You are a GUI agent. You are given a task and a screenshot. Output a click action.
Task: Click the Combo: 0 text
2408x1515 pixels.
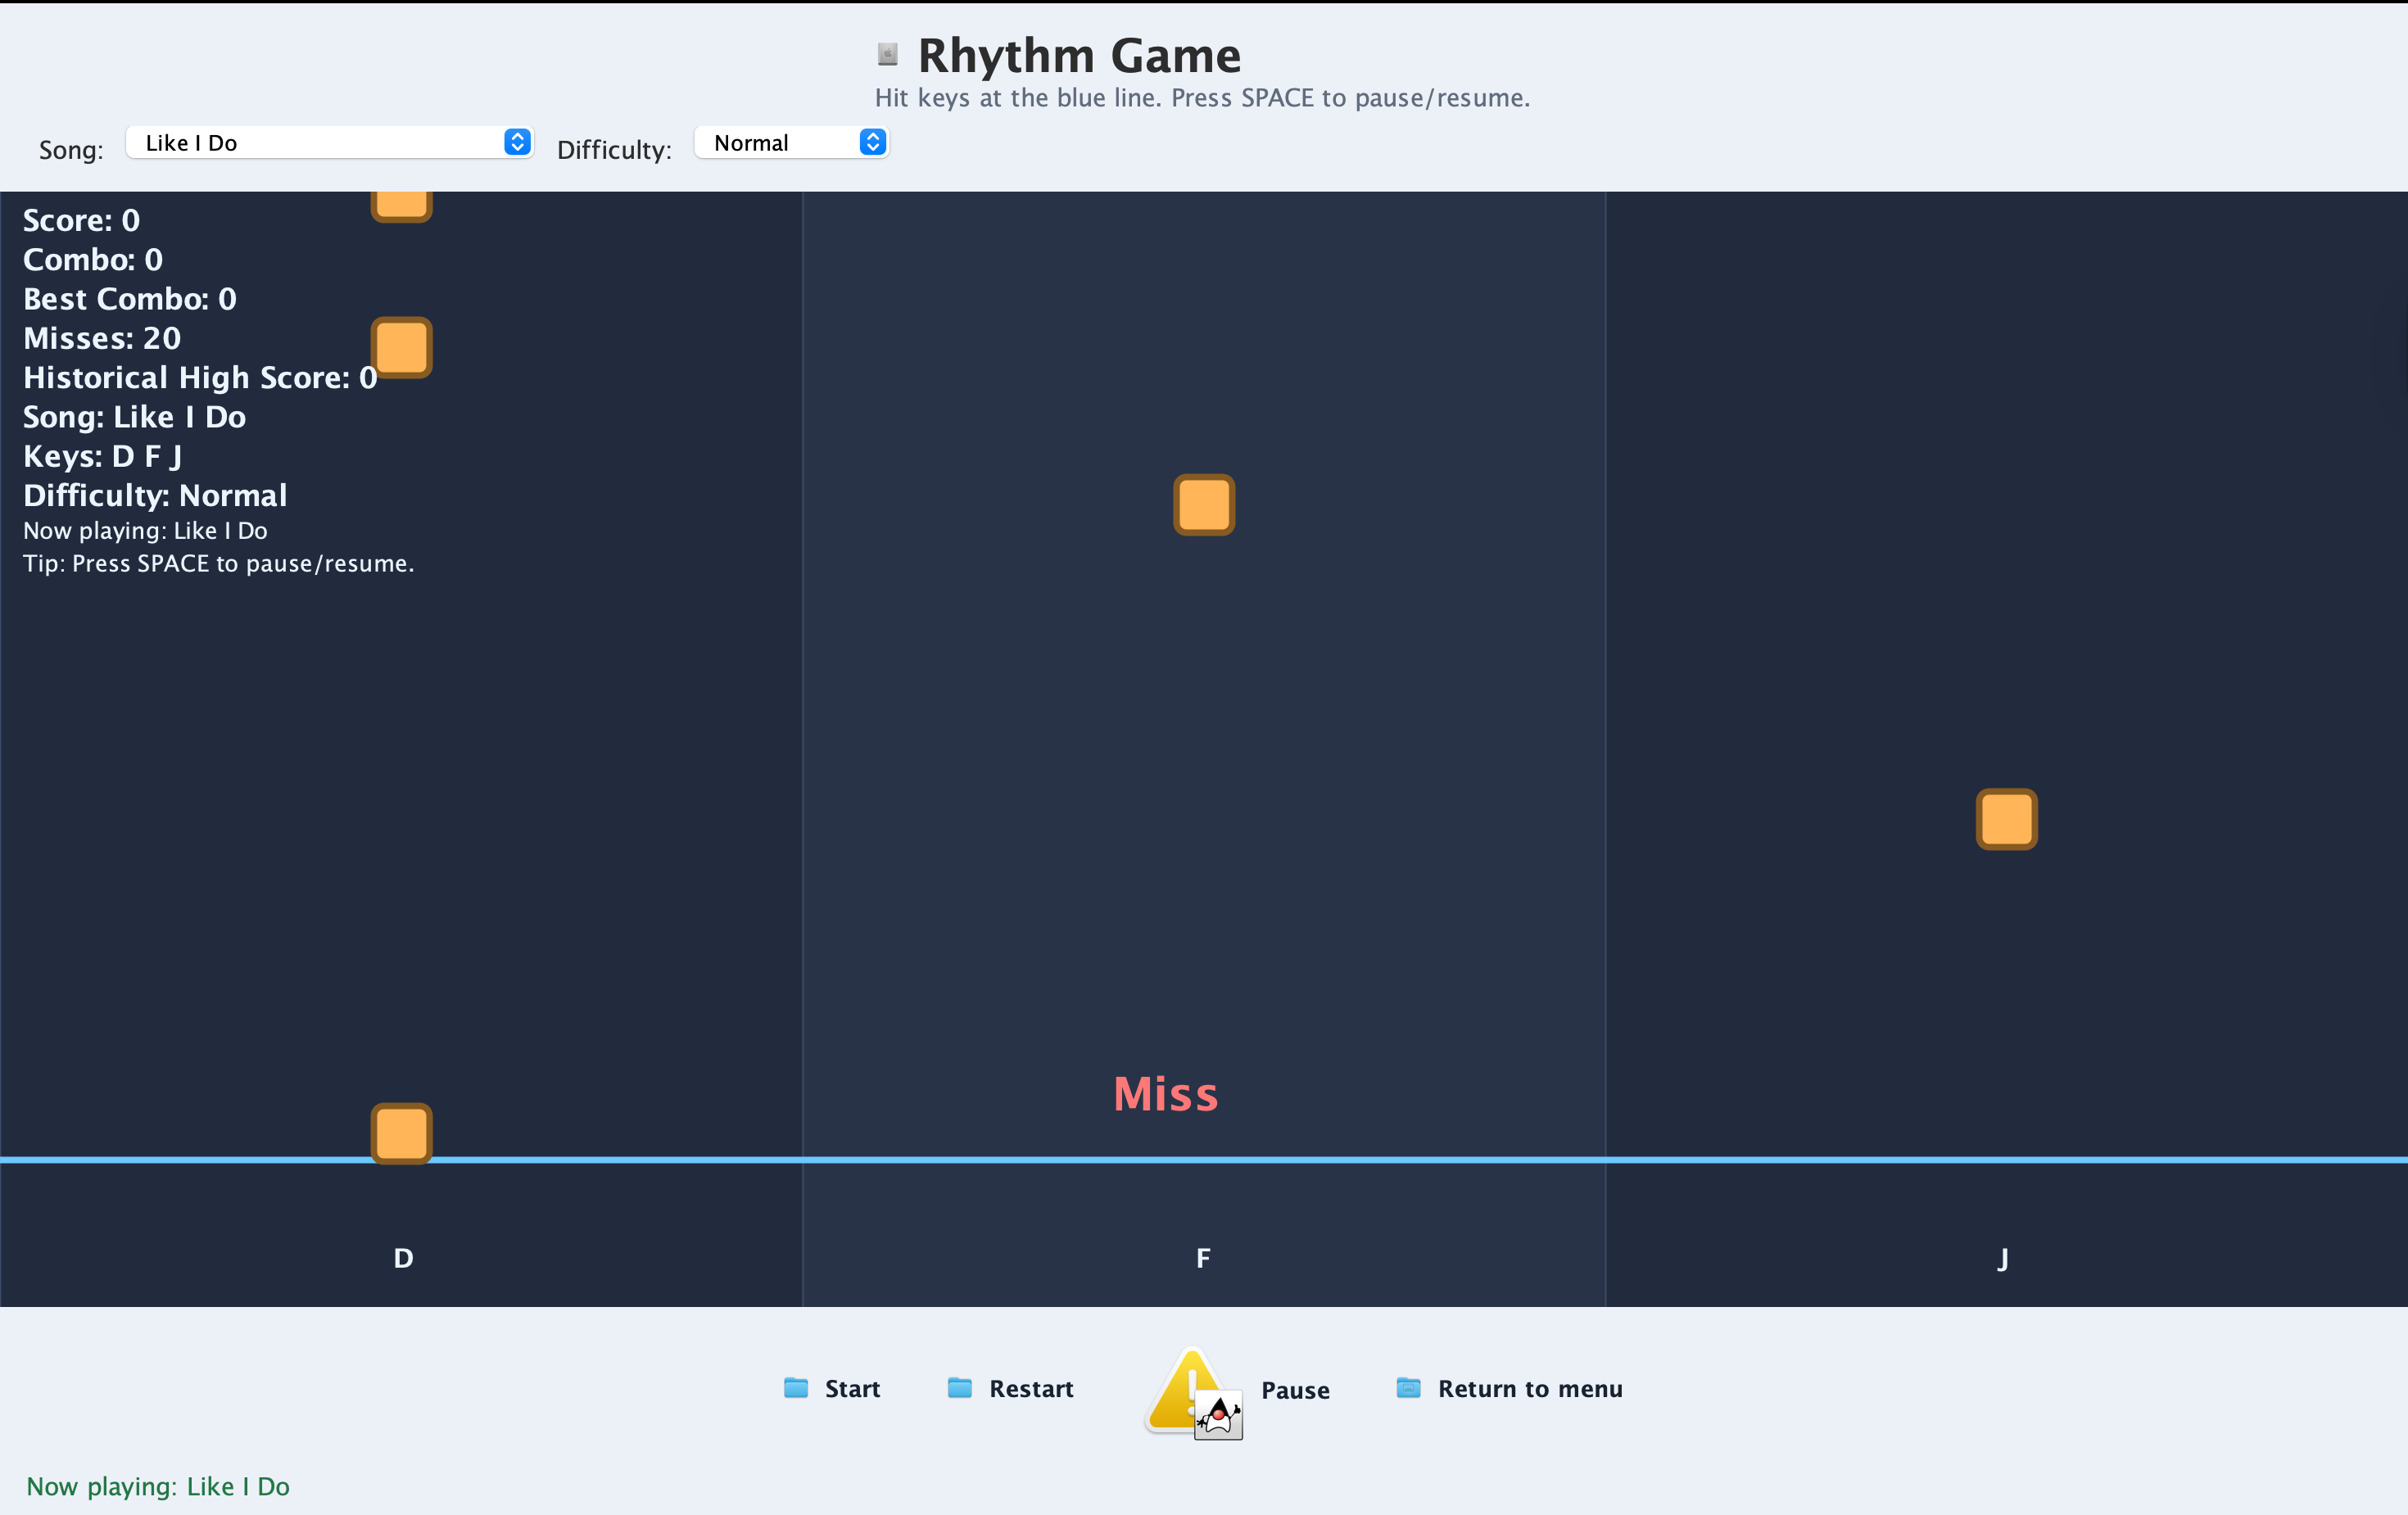(x=93, y=260)
